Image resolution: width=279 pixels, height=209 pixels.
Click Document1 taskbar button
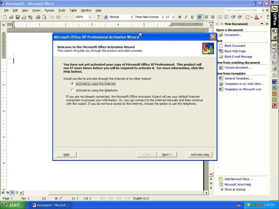(x=50, y=205)
